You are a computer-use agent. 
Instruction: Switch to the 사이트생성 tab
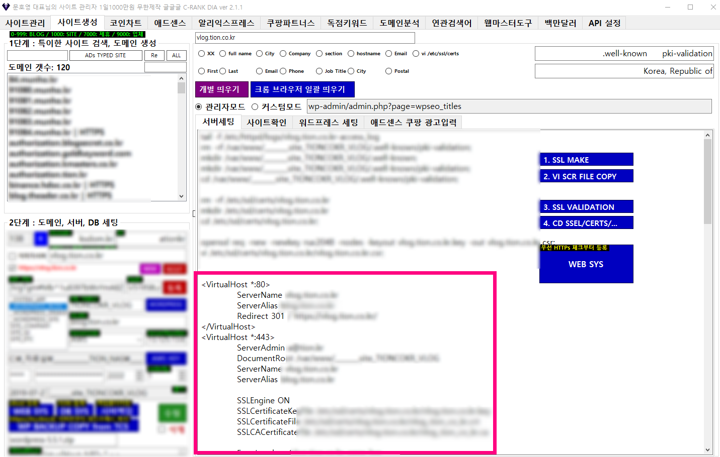point(77,22)
